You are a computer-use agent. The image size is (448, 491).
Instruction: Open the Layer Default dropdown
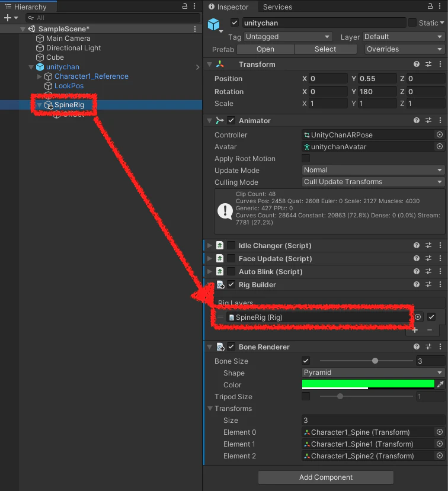404,37
